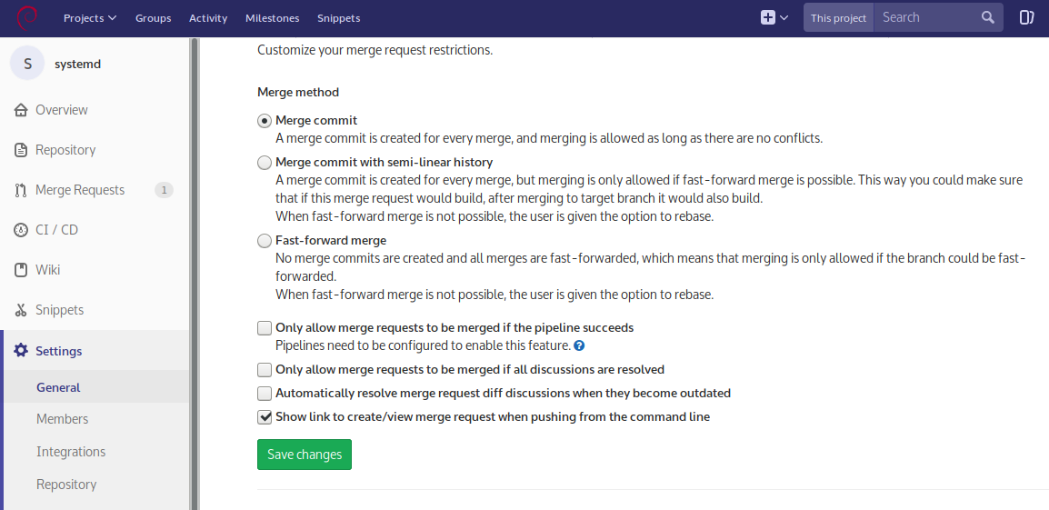The width and height of the screenshot is (1049, 510).
Task: Select Merge commit with semi-linear history
Action: click(x=265, y=163)
